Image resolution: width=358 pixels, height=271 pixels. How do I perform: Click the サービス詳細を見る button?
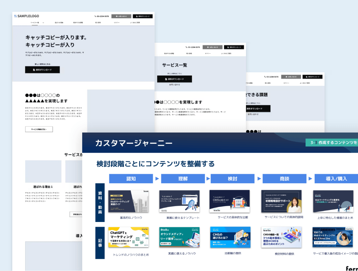pyautogui.click(x=39, y=130)
